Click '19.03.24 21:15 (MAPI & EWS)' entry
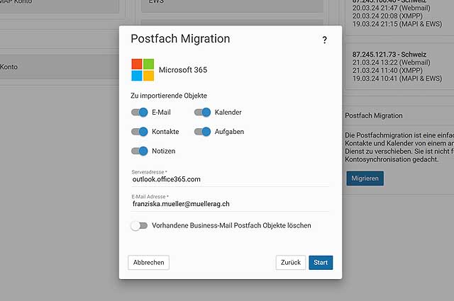 point(397,24)
